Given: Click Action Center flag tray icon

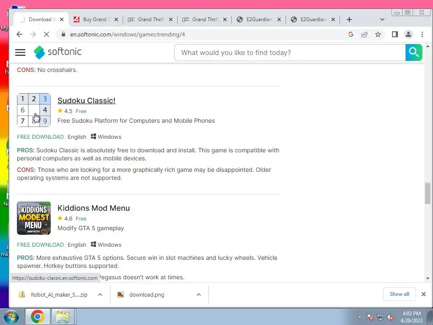Looking at the screenshot, I should [x=370, y=317].
